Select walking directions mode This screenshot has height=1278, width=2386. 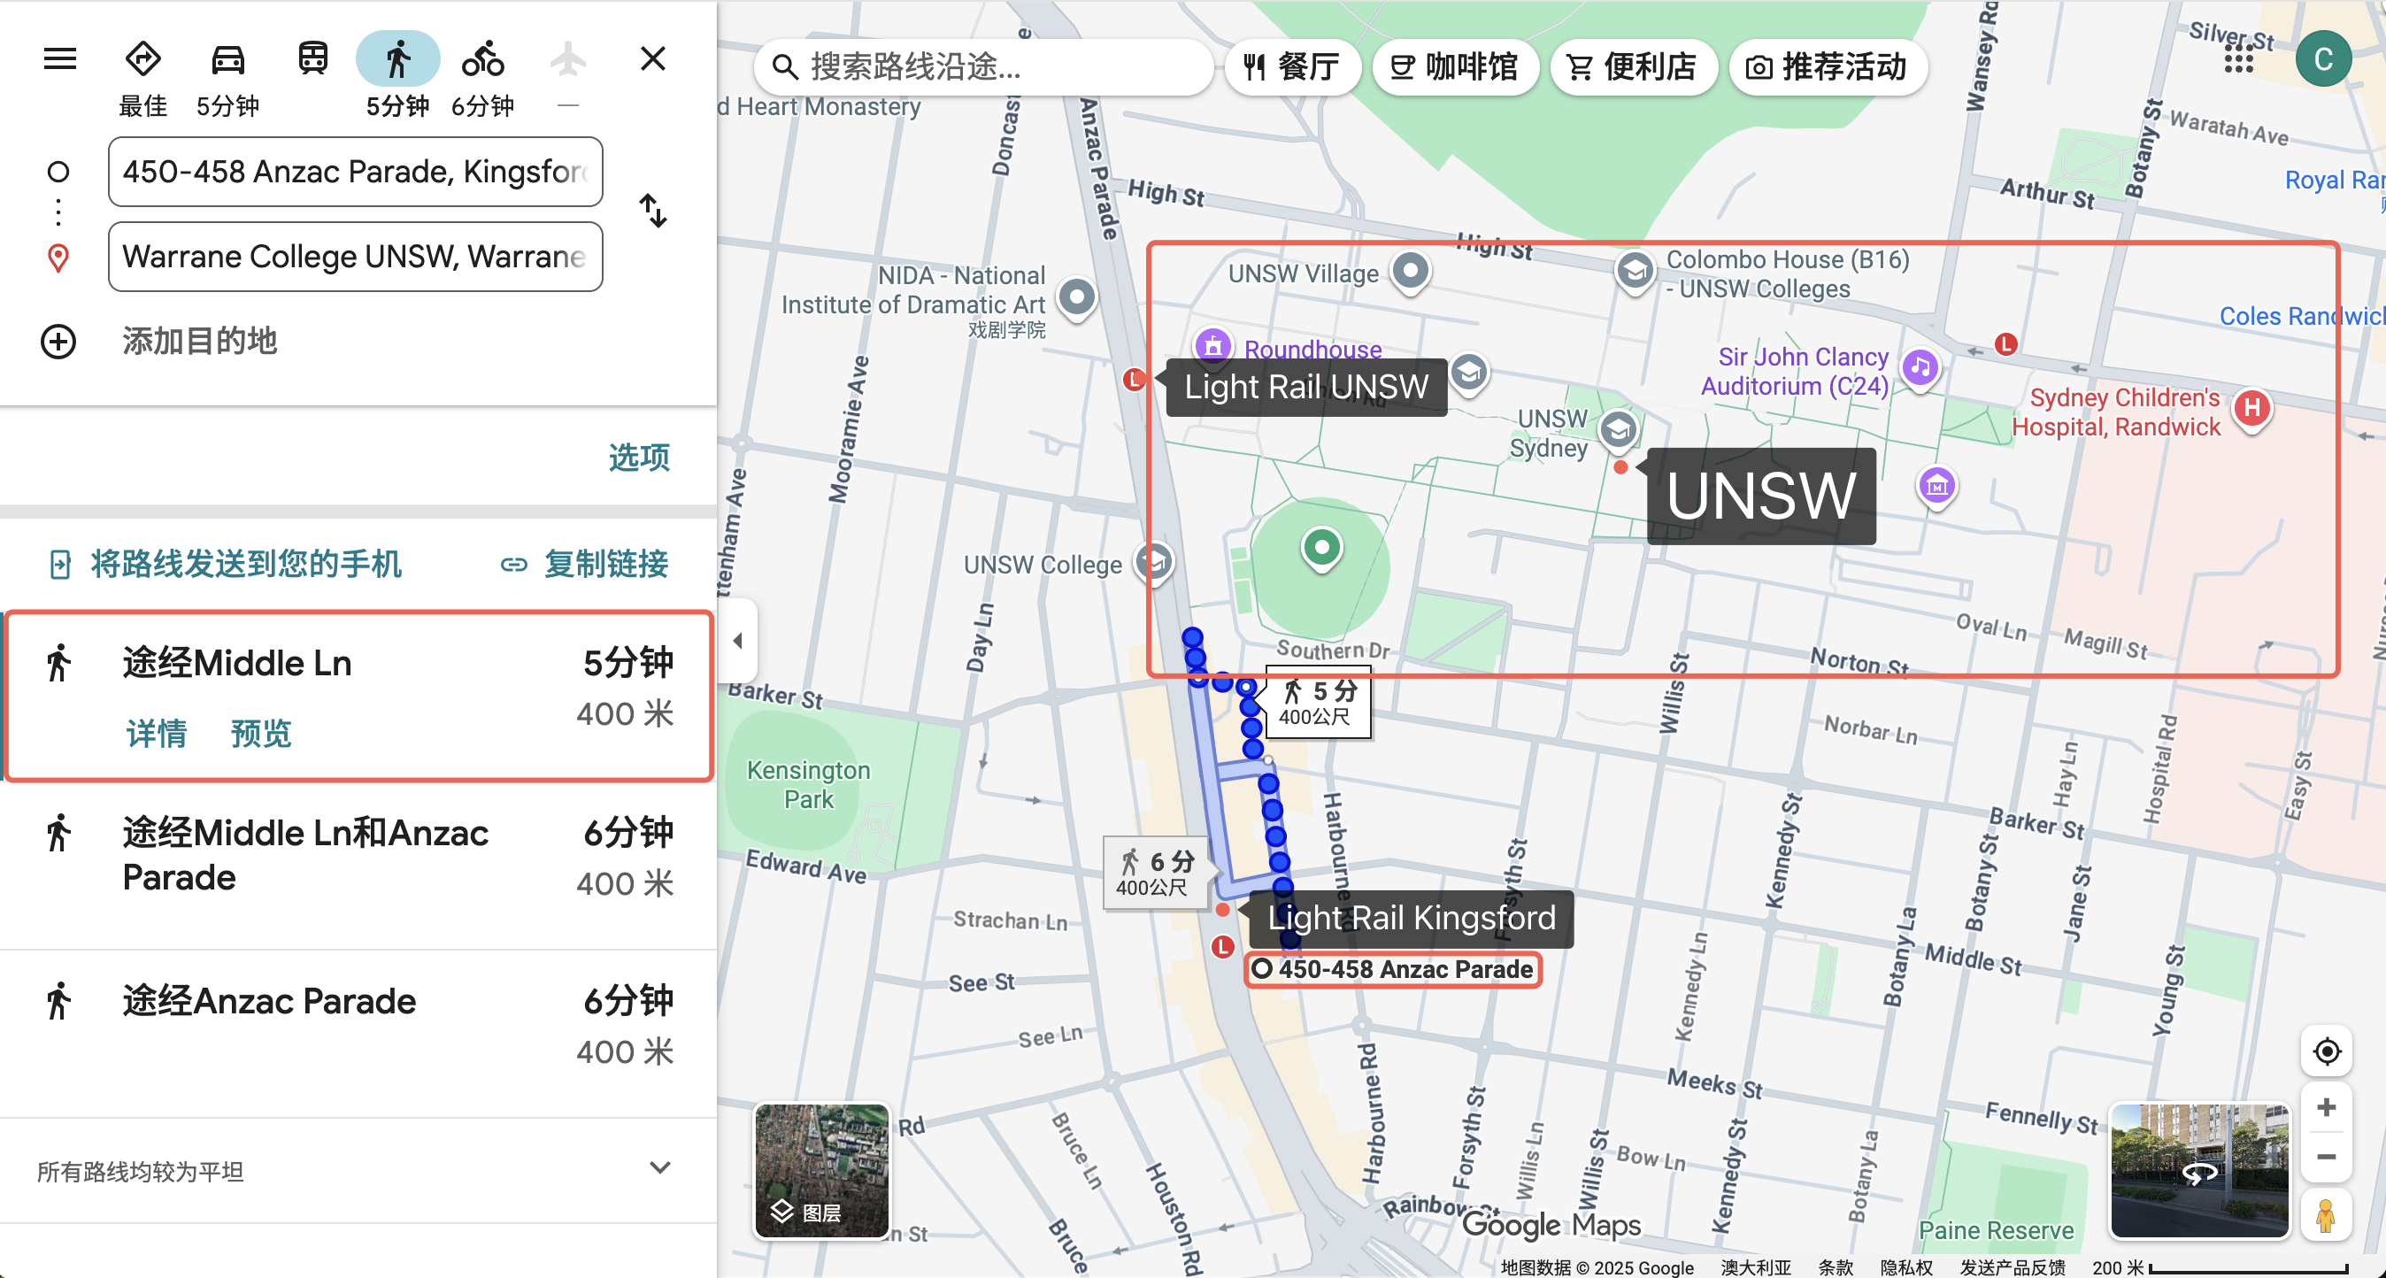(x=397, y=59)
